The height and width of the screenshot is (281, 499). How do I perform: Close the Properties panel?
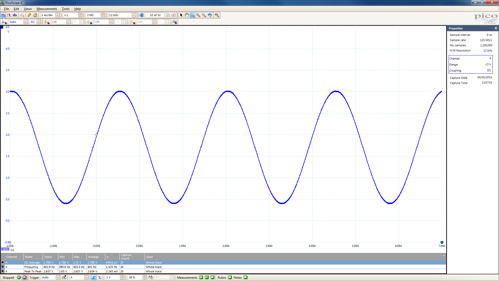pyautogui.click(x=496, y=28)
